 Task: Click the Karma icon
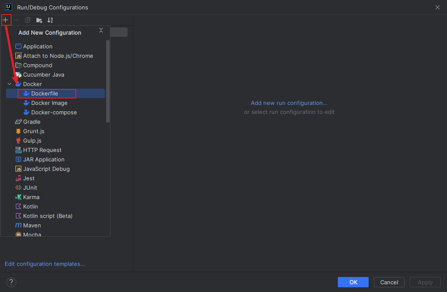click(x=18, y=197)
